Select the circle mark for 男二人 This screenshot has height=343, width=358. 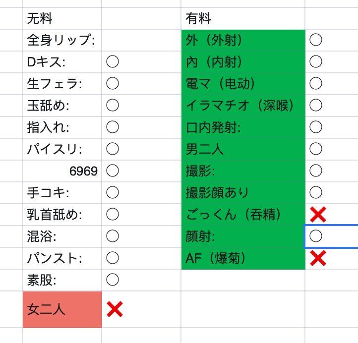[x=316, y=149]
